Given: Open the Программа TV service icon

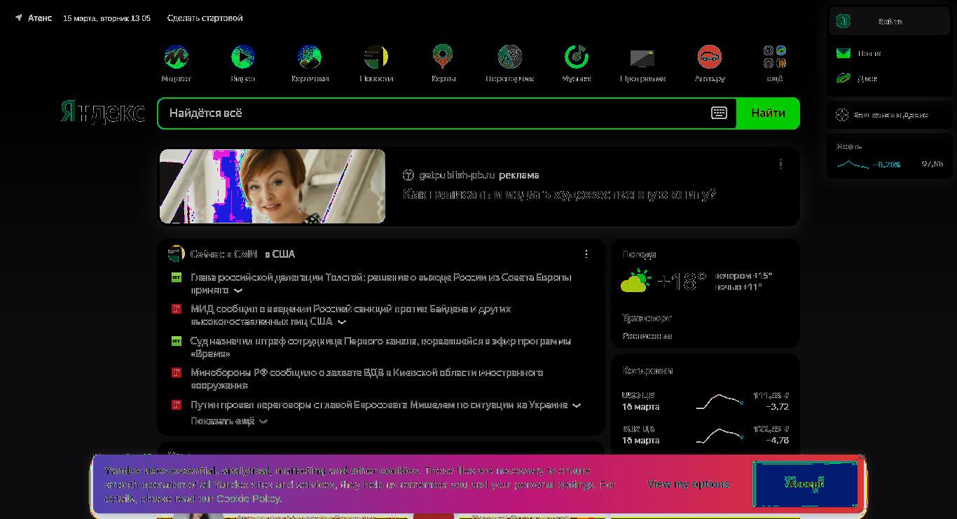Looking at the screenshot, I should [x=642, y=57].
